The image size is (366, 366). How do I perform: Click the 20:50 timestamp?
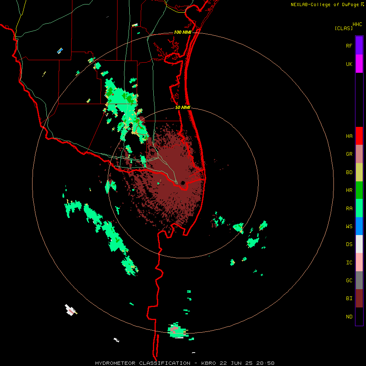coord(265,363)
